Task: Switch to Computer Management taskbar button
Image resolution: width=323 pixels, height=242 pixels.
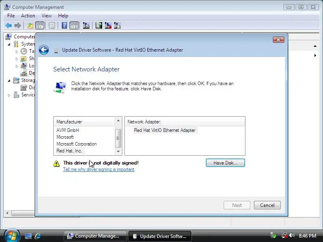Action: (95, 236)
